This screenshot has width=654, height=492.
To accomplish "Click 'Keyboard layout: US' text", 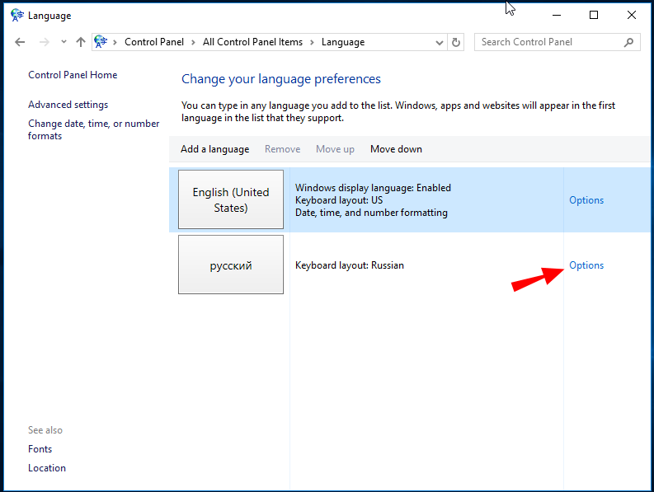I will [339, 200].
